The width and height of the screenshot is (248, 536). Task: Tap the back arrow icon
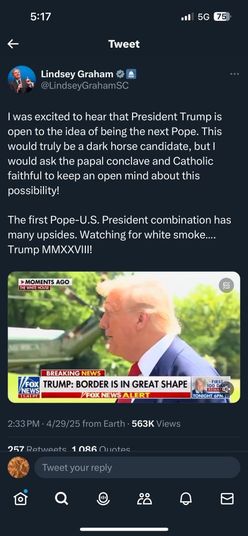pyautogui.click(x=13, y=44)
